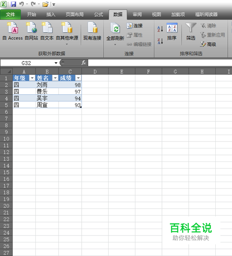Click 高级 advanced filter button
Screen dimensions: 232x256
(208, 44)
